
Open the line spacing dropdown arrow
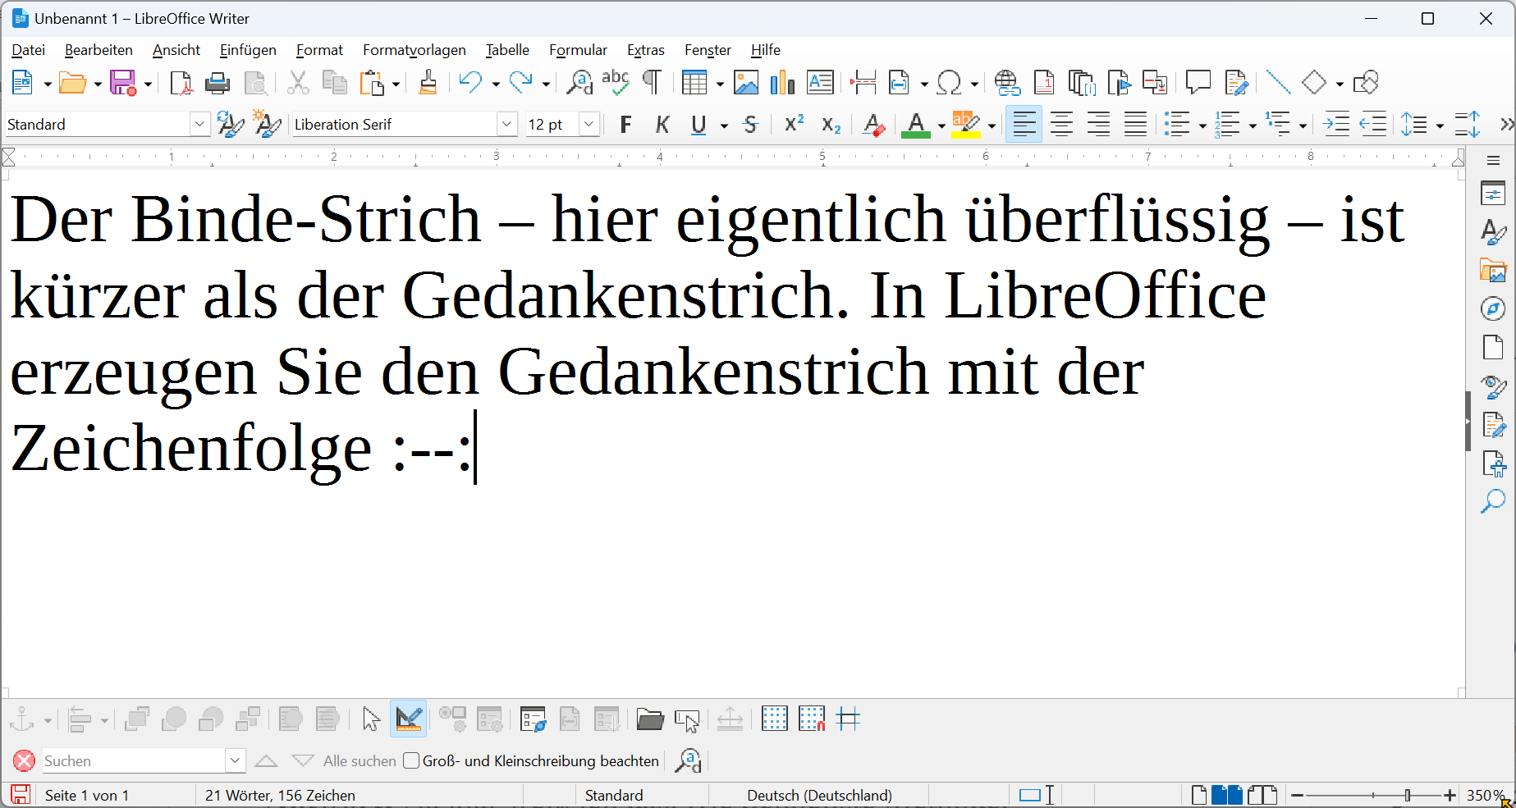[1440, 126]
